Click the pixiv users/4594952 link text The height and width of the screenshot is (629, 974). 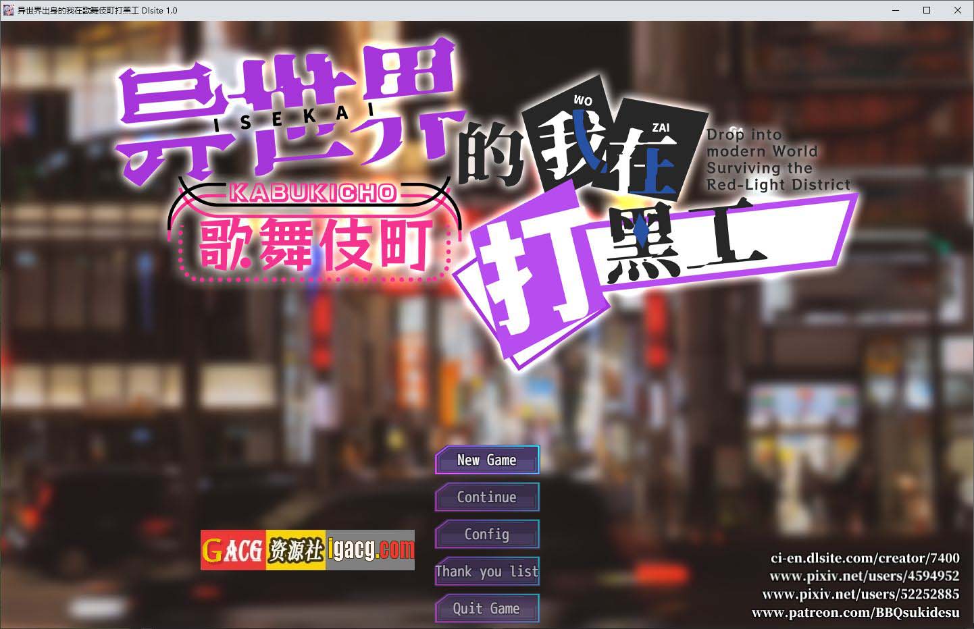864,576
